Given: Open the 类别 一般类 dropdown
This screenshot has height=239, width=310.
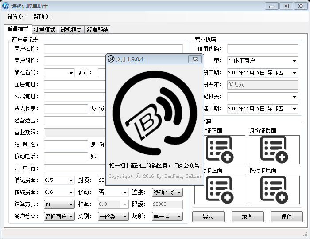Looking at the screenshot, I should click(x=113, y=216).
